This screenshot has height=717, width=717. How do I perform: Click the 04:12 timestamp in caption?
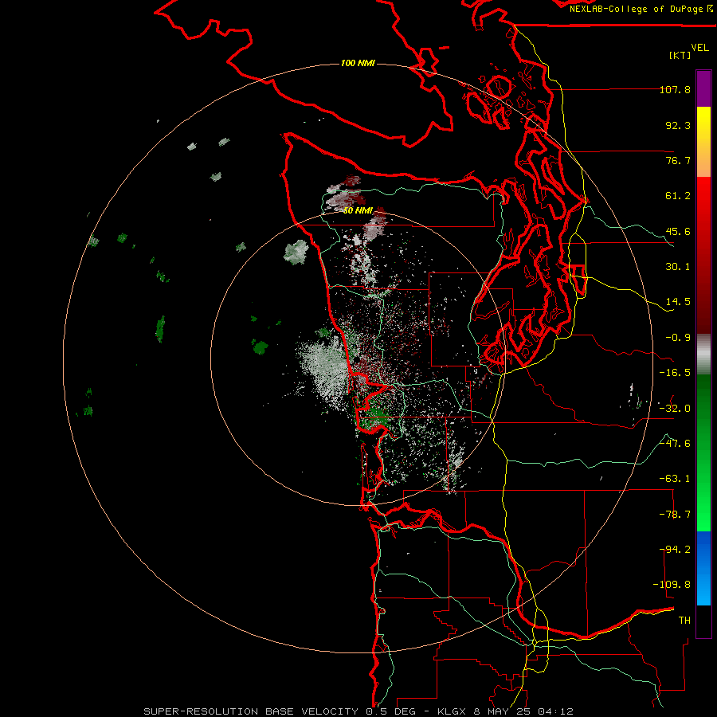tap(555, 711)
